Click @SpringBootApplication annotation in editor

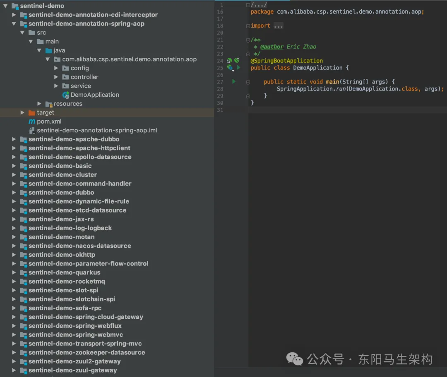pos(286,61)
